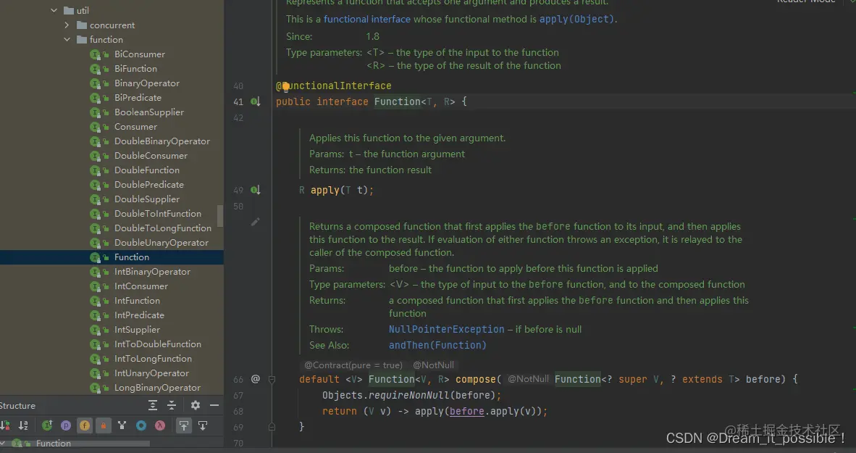Click the override marker beside the apply method

click(254, 190)
